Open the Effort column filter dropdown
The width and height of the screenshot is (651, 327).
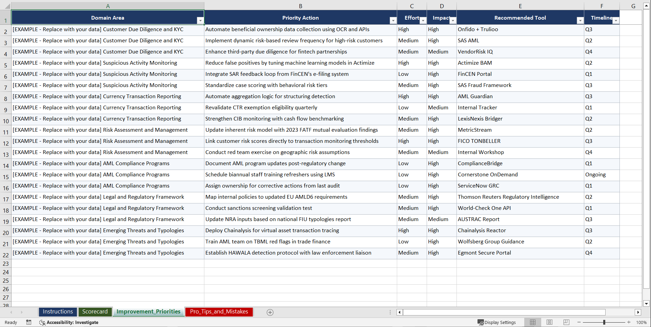point(423,20)
